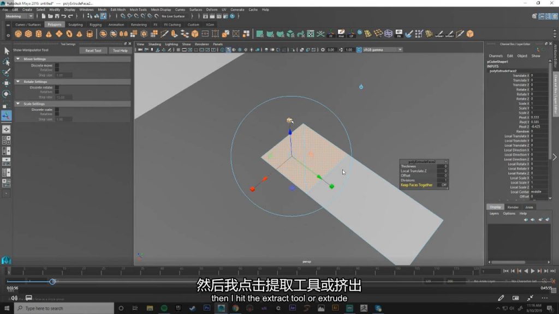Image resolution: width=559 pixels, height=314 pixels.
Task: Open the Modeling menu set dropdown
Action: coord(19,16)
